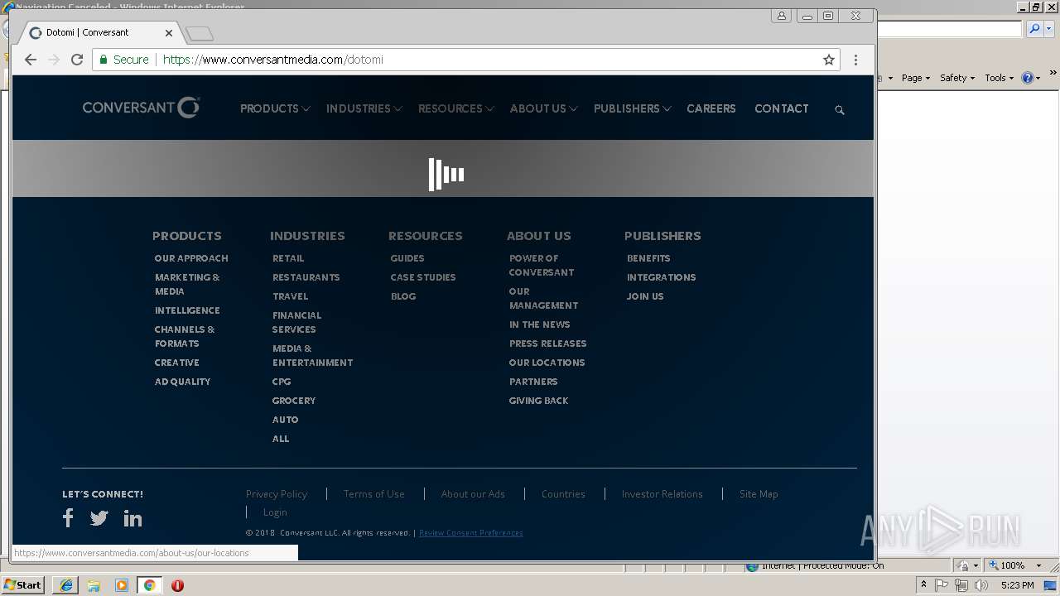Screen dimensions: 1060x596
Task: Open Terms of Use link
Action: point(374,493)
